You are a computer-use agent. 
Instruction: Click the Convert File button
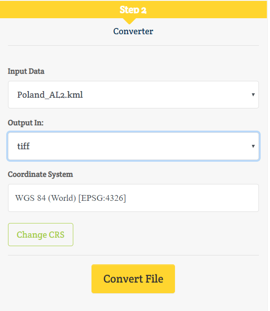[133, 279]
